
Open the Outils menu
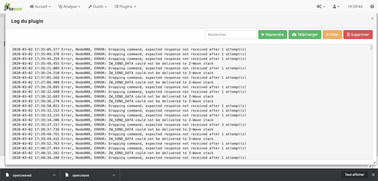click(97, 7)
